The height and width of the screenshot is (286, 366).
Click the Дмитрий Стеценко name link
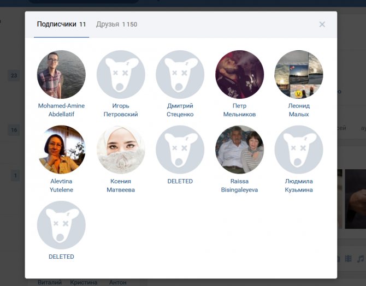coord(180,110)
